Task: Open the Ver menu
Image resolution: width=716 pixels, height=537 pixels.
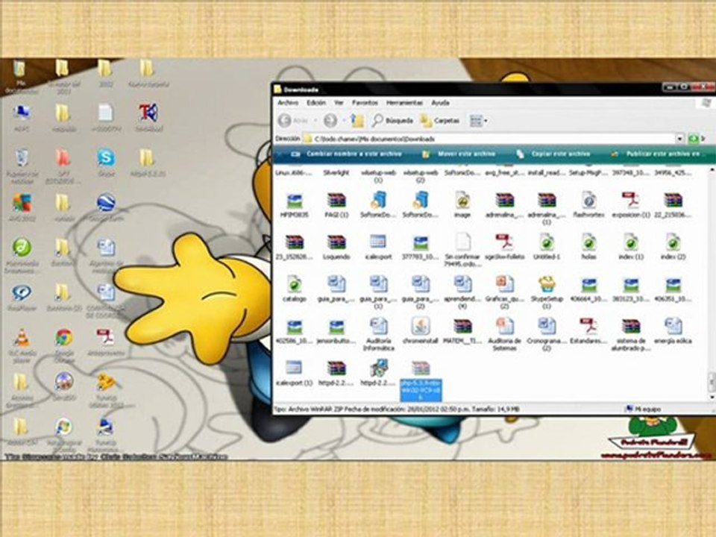Action: (339, 103)
